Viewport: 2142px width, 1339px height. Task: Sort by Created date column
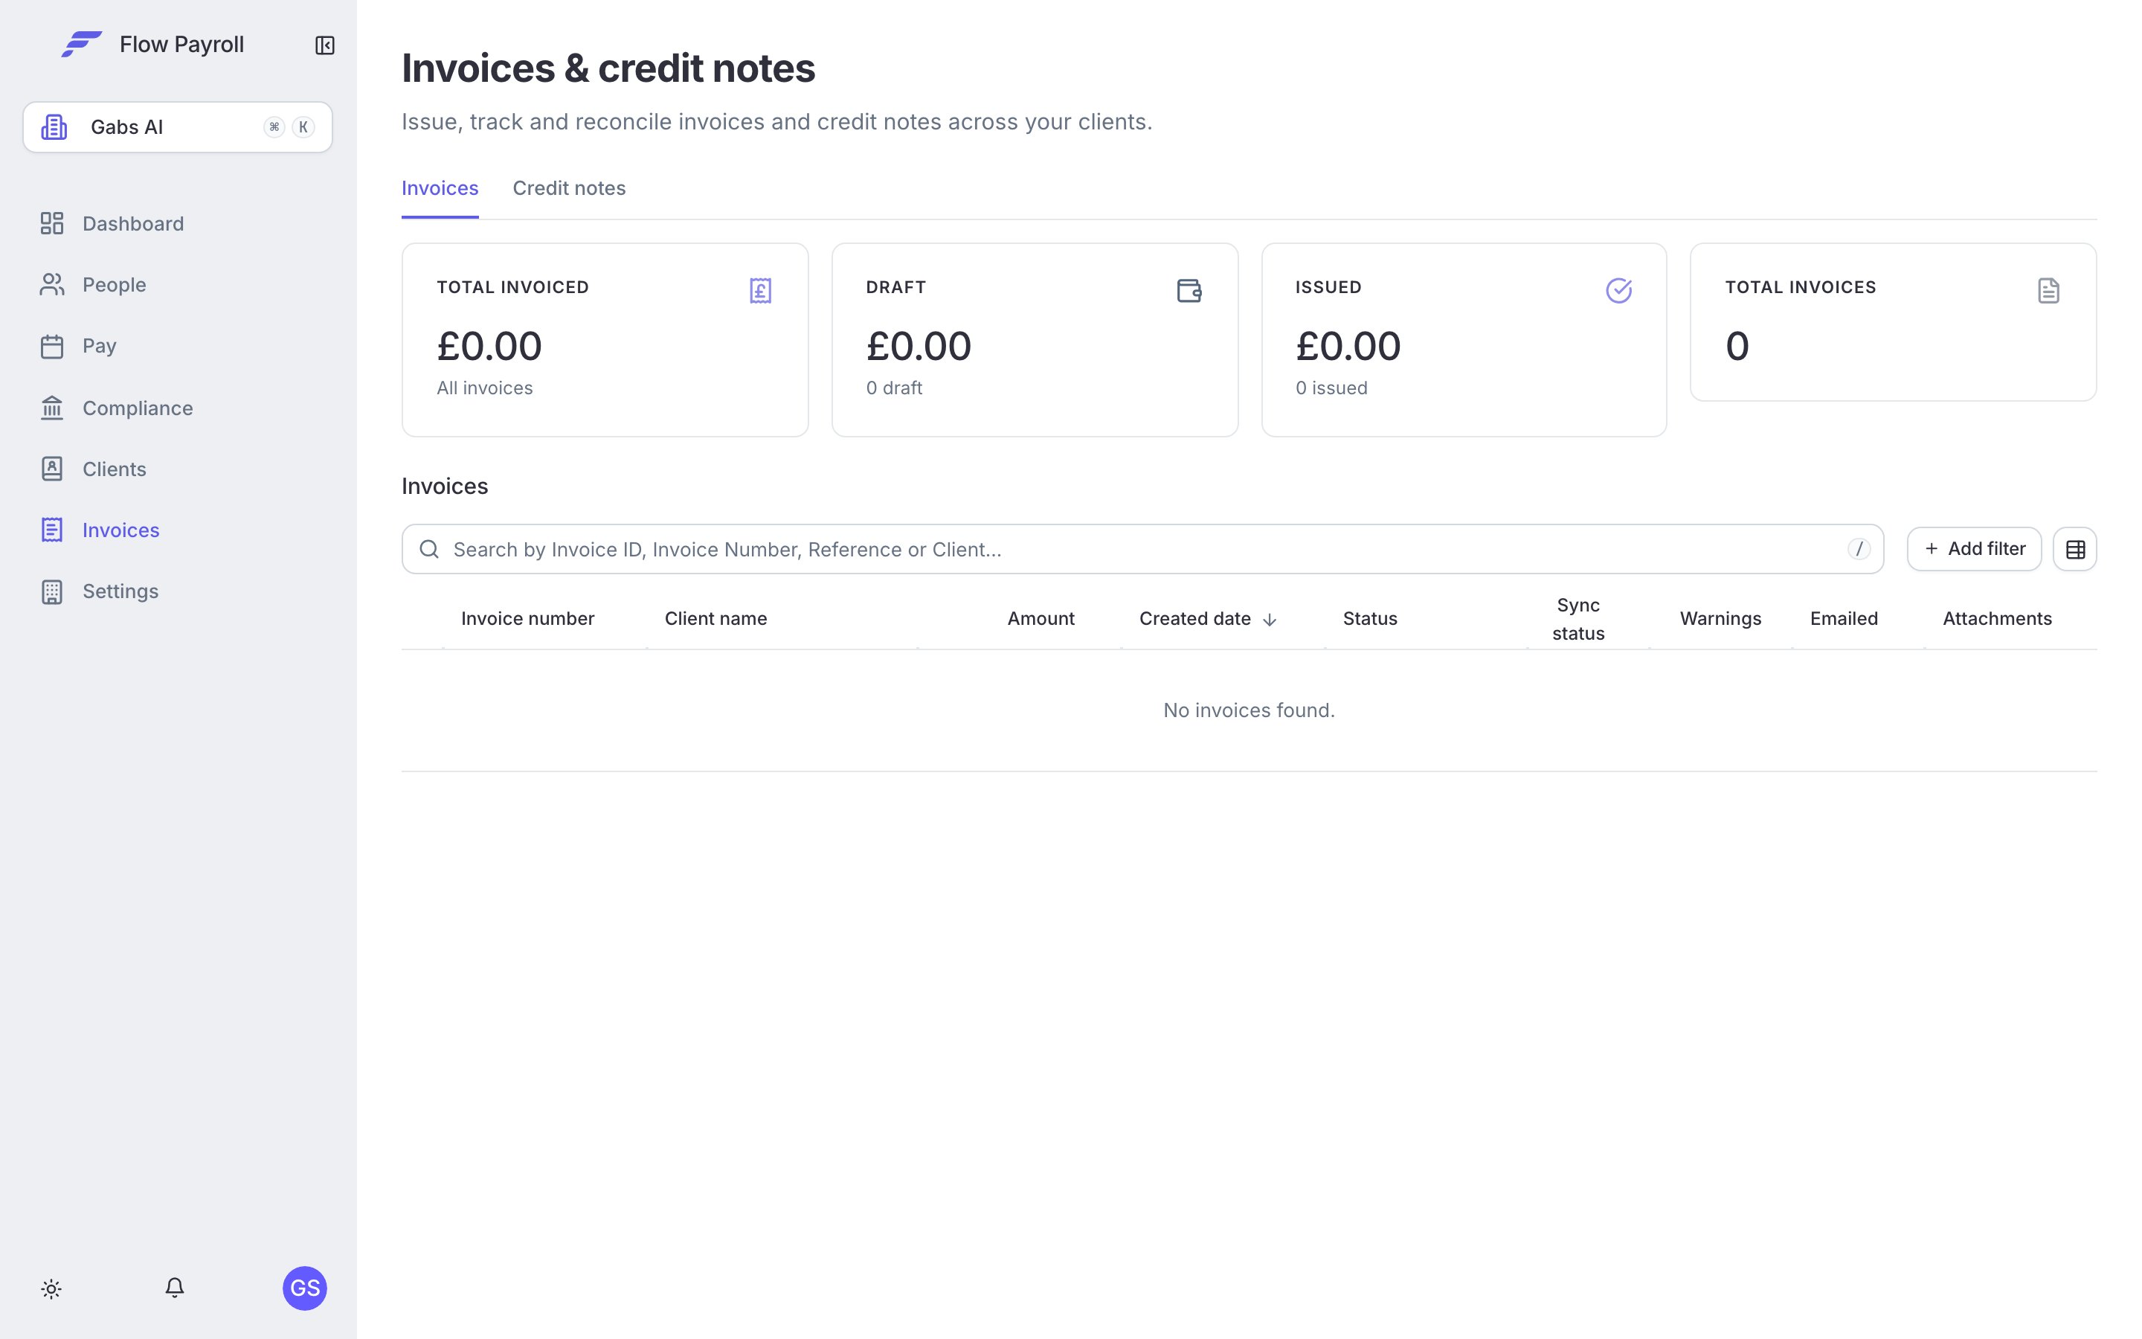coord(1207,618)
